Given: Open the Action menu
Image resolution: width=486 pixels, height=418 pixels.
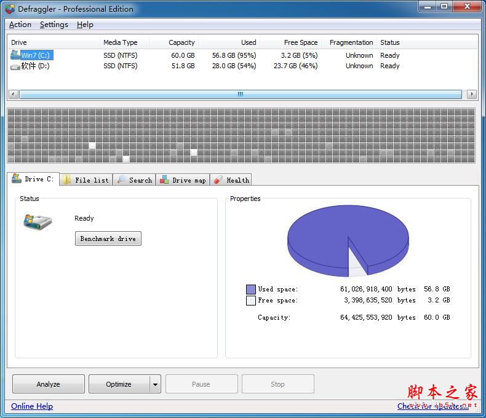Looking at the screenshot, I should [x=20, y=25].
